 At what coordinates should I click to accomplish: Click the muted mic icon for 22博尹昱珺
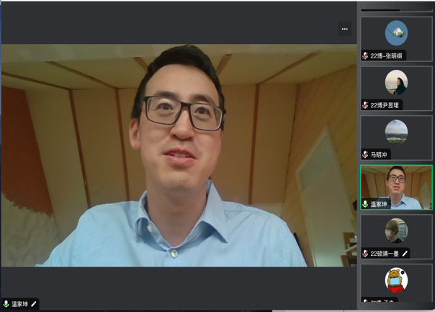365,105
